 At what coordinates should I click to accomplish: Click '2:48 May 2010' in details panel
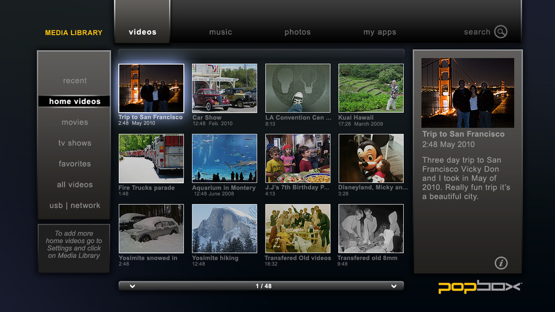pos(448,144)
